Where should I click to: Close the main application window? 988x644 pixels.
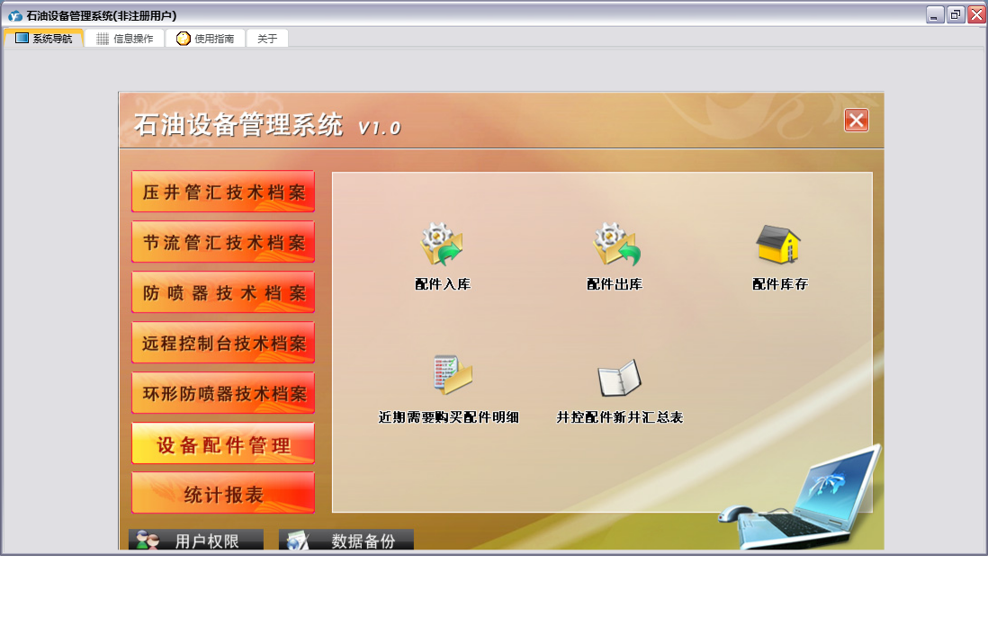click(x=977, y=14)
